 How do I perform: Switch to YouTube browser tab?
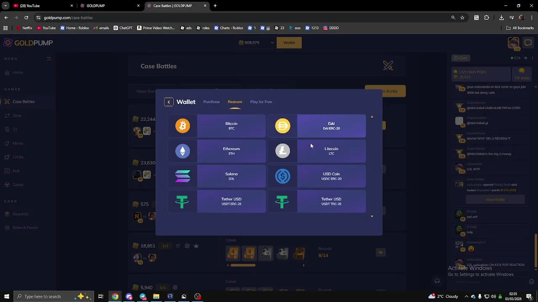click(x=42, y=6)
